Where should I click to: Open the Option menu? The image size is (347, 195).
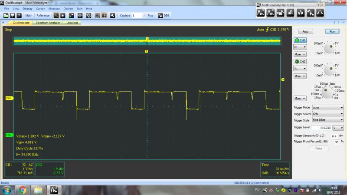coord(68,9)
